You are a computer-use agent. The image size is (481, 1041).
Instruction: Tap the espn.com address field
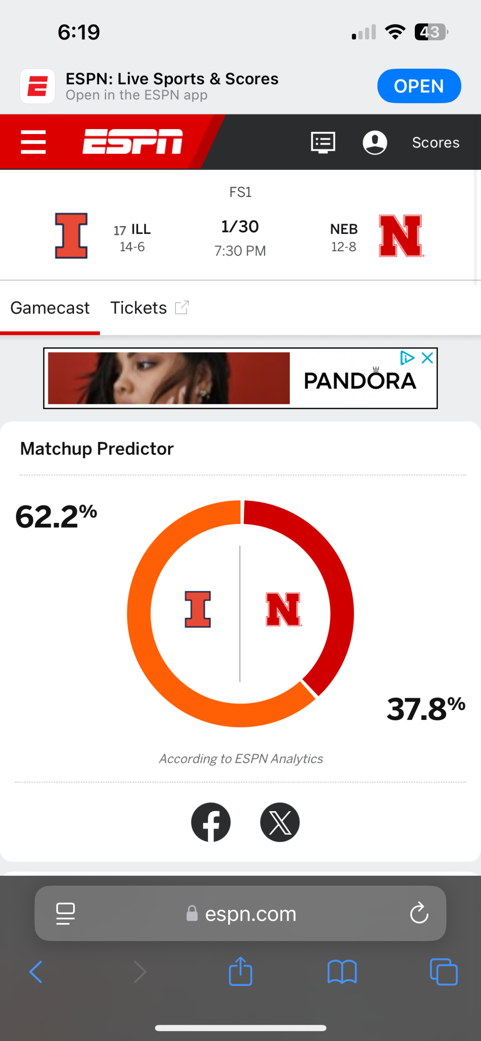(x=241, y=913)
